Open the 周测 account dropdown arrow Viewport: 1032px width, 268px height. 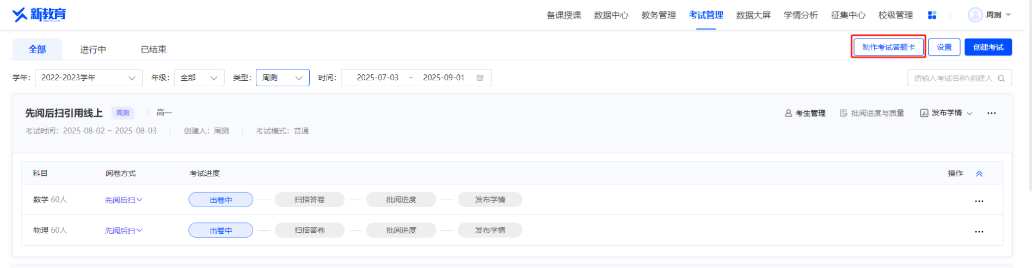[1008, 15]
